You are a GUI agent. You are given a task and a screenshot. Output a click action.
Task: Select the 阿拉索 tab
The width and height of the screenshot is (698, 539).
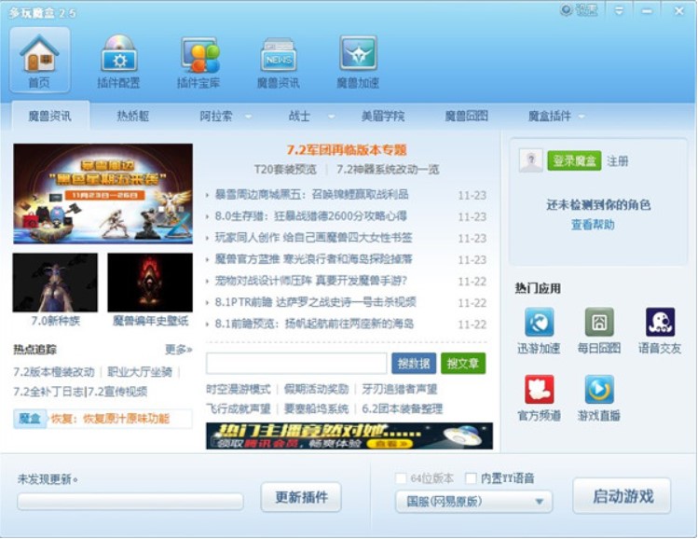coord(216,117)
